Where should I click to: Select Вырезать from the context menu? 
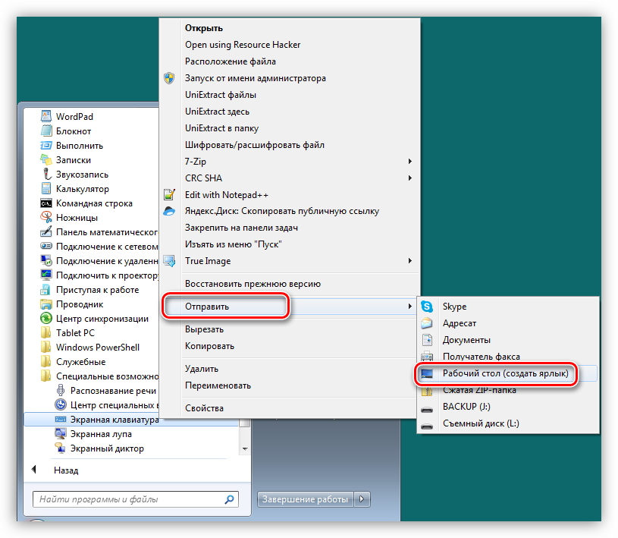coord(204,329)
